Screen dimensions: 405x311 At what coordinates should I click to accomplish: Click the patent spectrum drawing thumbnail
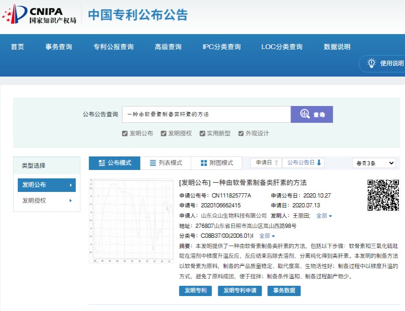tap(131, 221)
